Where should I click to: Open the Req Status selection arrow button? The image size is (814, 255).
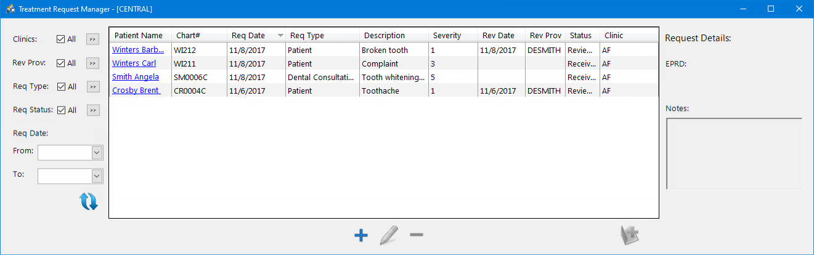(x=92, y=110)
